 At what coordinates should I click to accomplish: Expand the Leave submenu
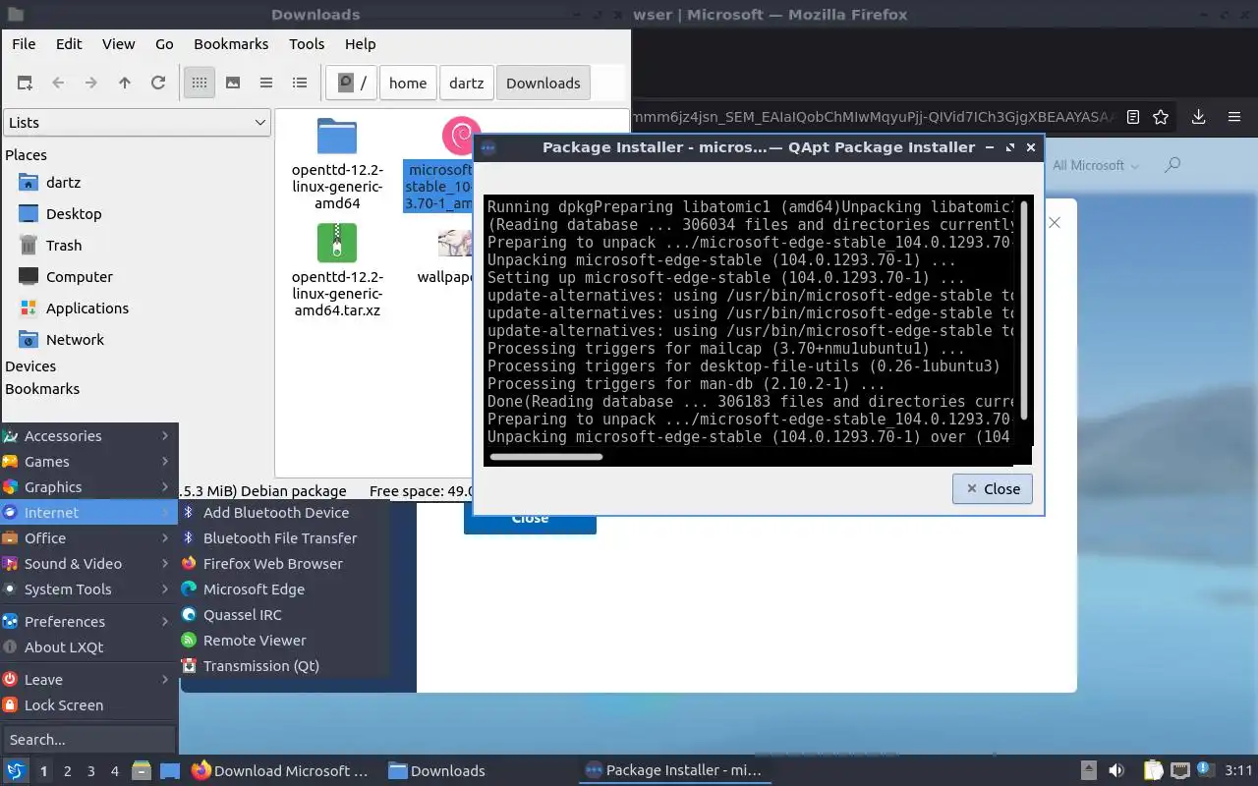[88, 679]
